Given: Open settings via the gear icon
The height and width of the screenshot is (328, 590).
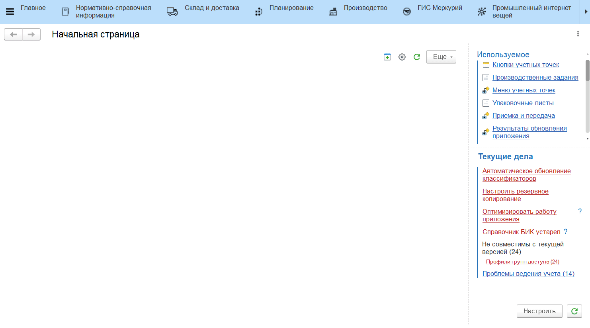Looking at the screenshot, I should (x=402, y=57).
